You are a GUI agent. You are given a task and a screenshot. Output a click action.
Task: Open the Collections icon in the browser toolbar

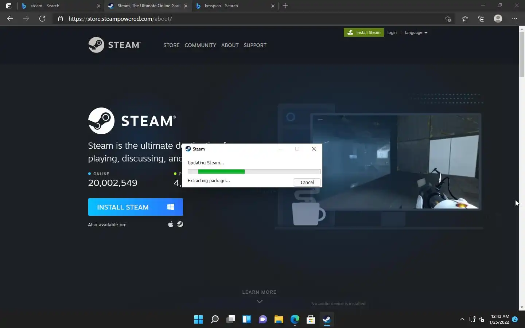coord(481,19)
